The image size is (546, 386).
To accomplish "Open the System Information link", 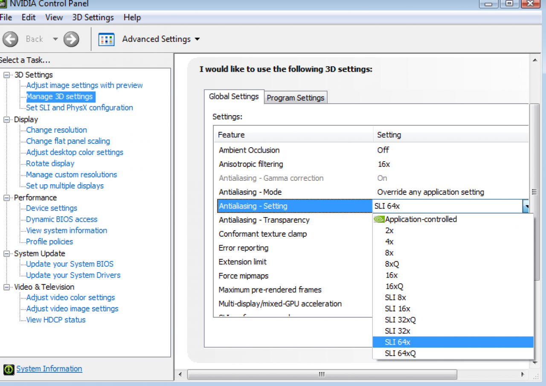I will pyautogui.click(x=49, y=369).
